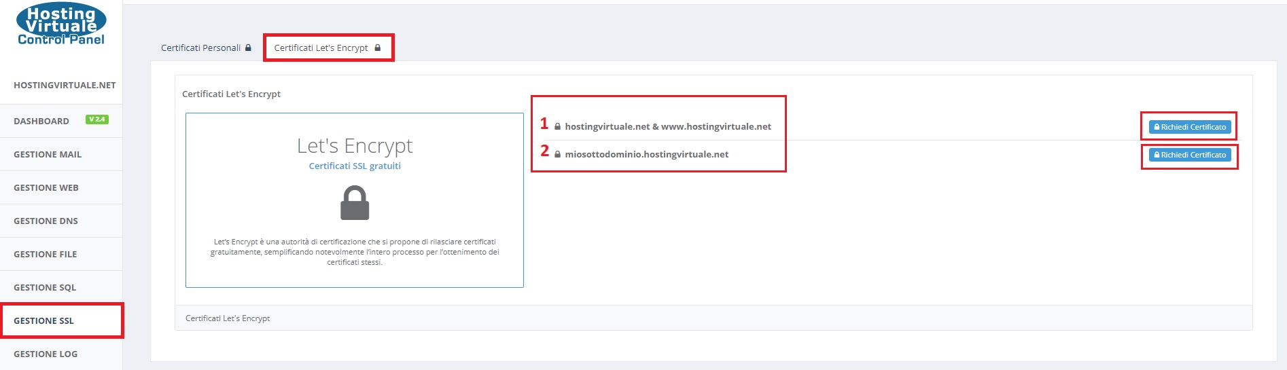
Task: Request certificate for miosottodominio.hostingvirtuale.net
Action: pyautogui.click(x=1190, y=155)
